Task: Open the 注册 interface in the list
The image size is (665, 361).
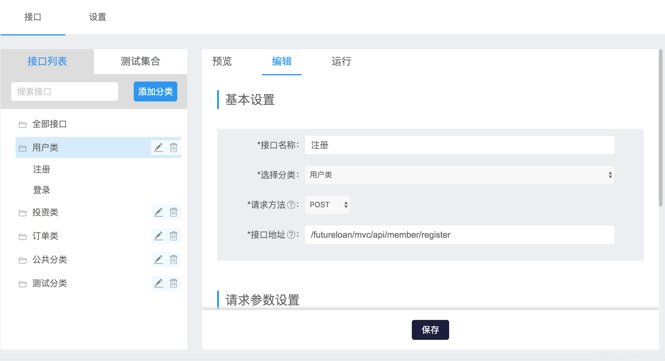Action: [42, 169]
